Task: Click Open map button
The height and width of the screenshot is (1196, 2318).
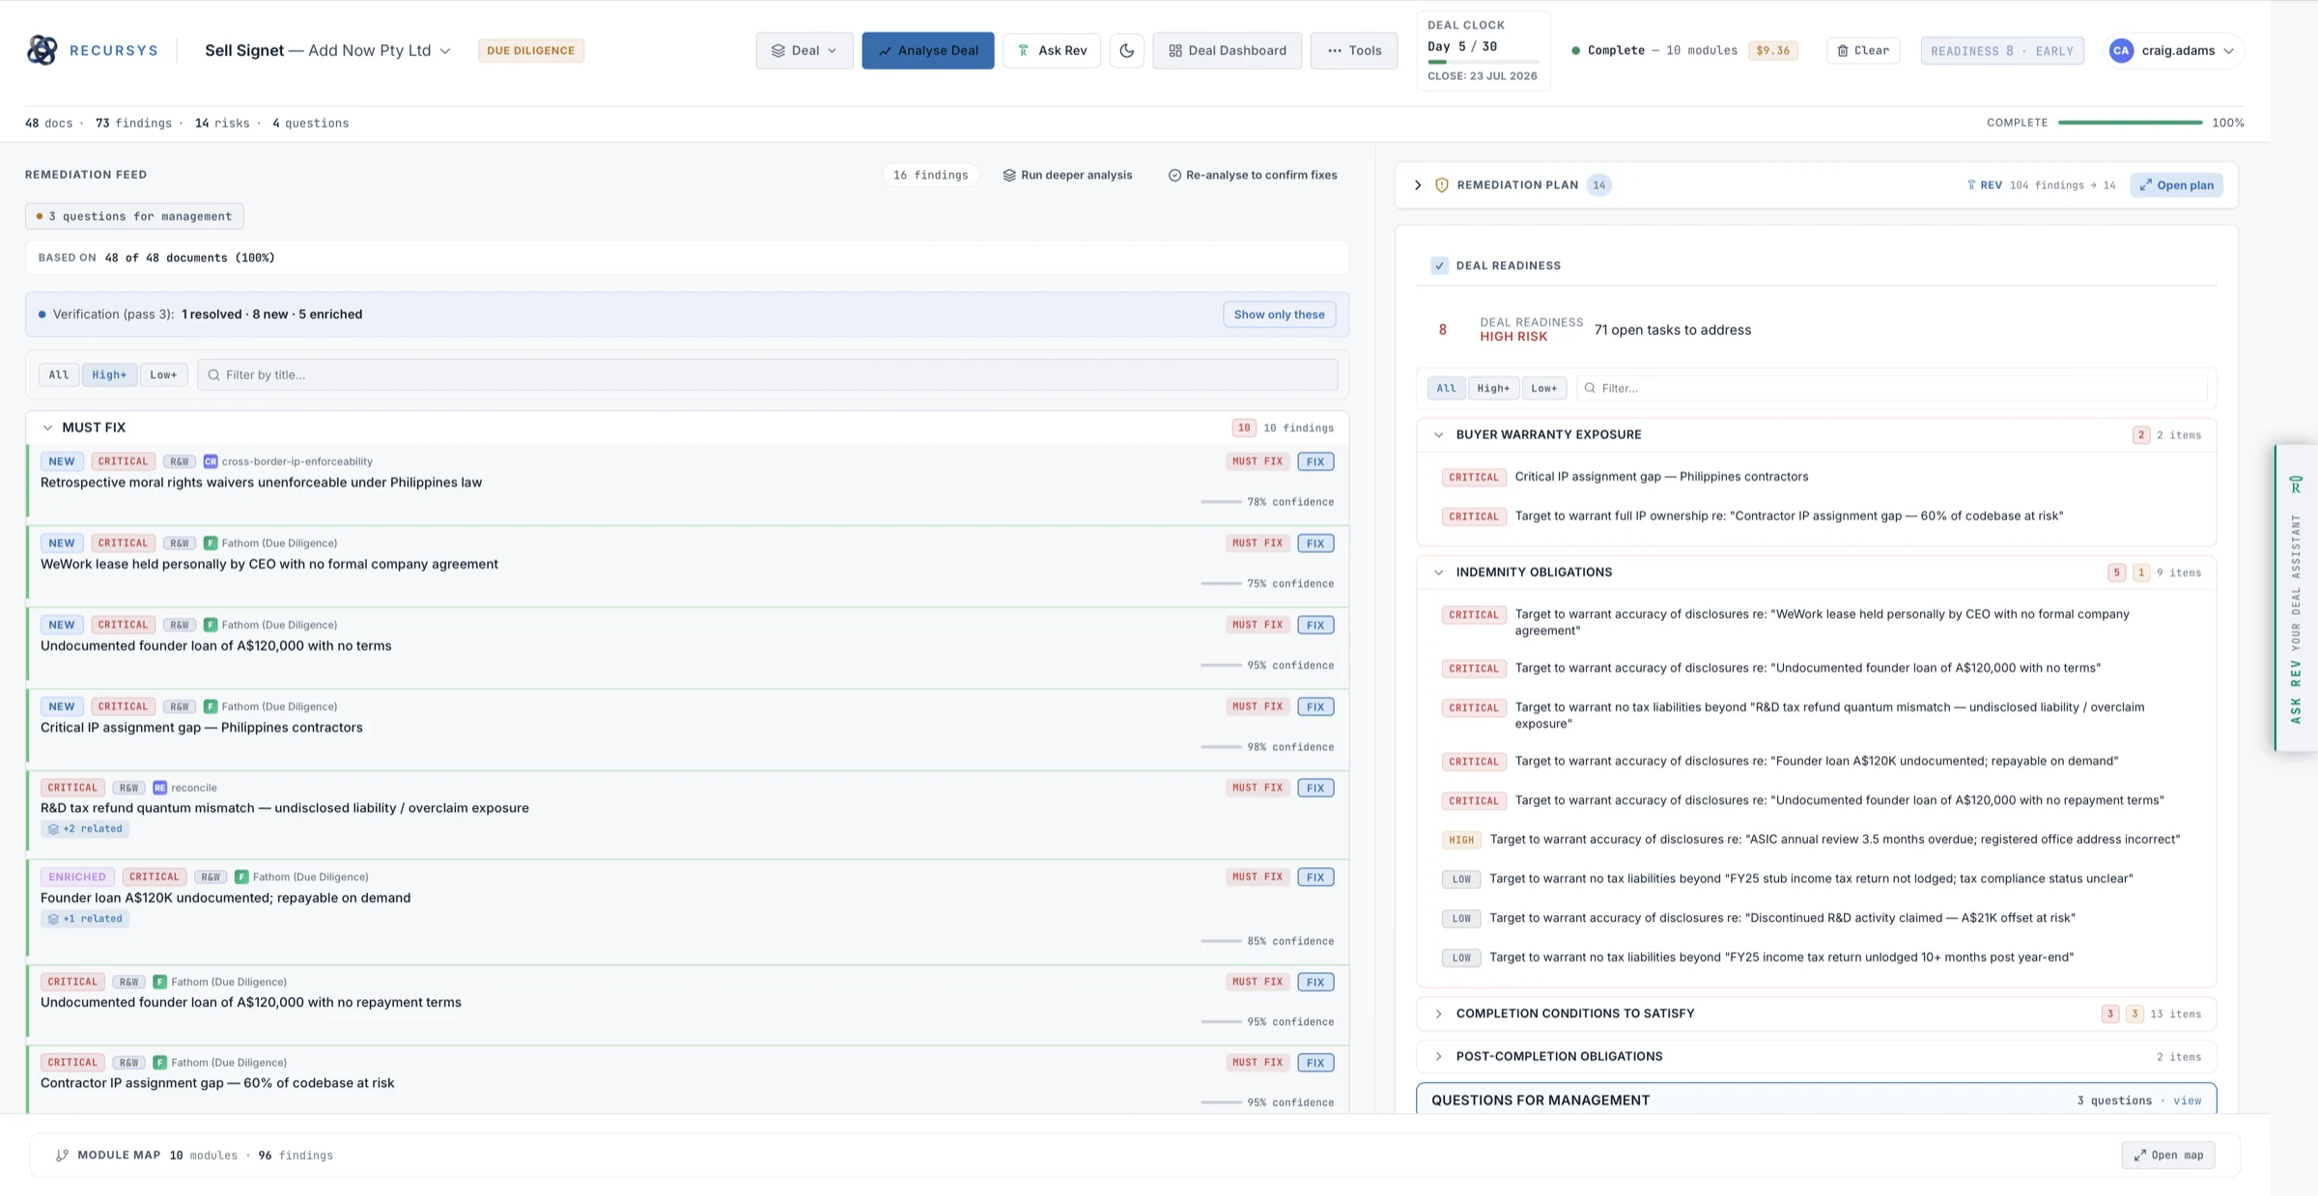Action: (x=2168, y=1155)
